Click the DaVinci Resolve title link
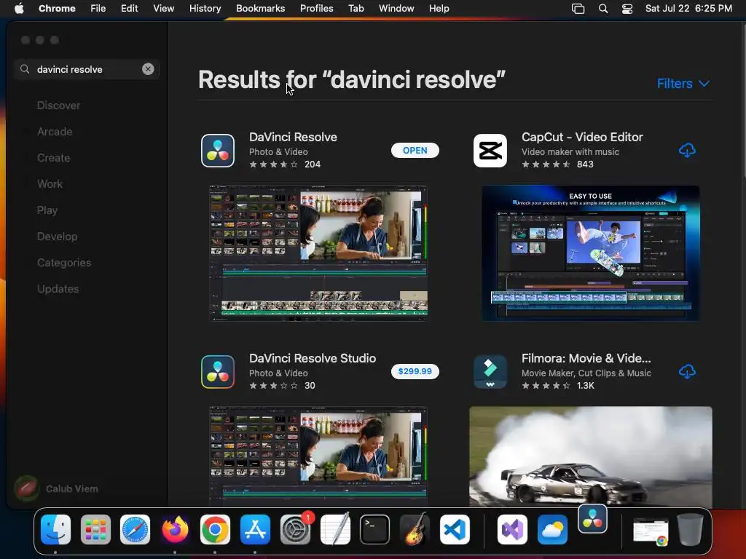 (293, 137)
